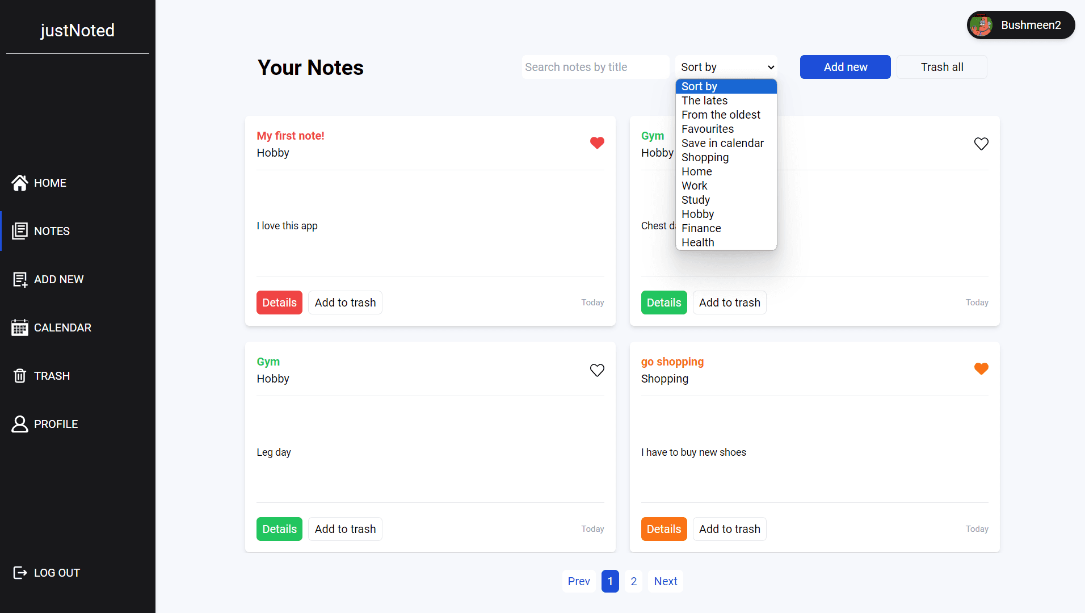Add Chest day Gym note to trash
Viewport: 1085px width, 613px height.
[729, 303]
